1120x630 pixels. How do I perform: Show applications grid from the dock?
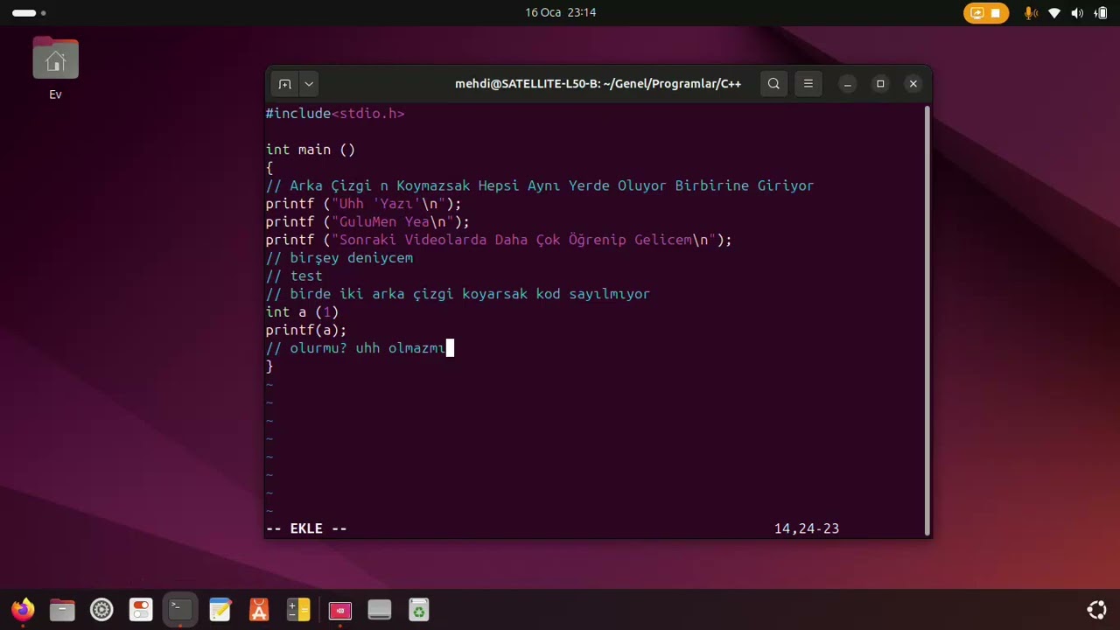[x=1096, y=610]
